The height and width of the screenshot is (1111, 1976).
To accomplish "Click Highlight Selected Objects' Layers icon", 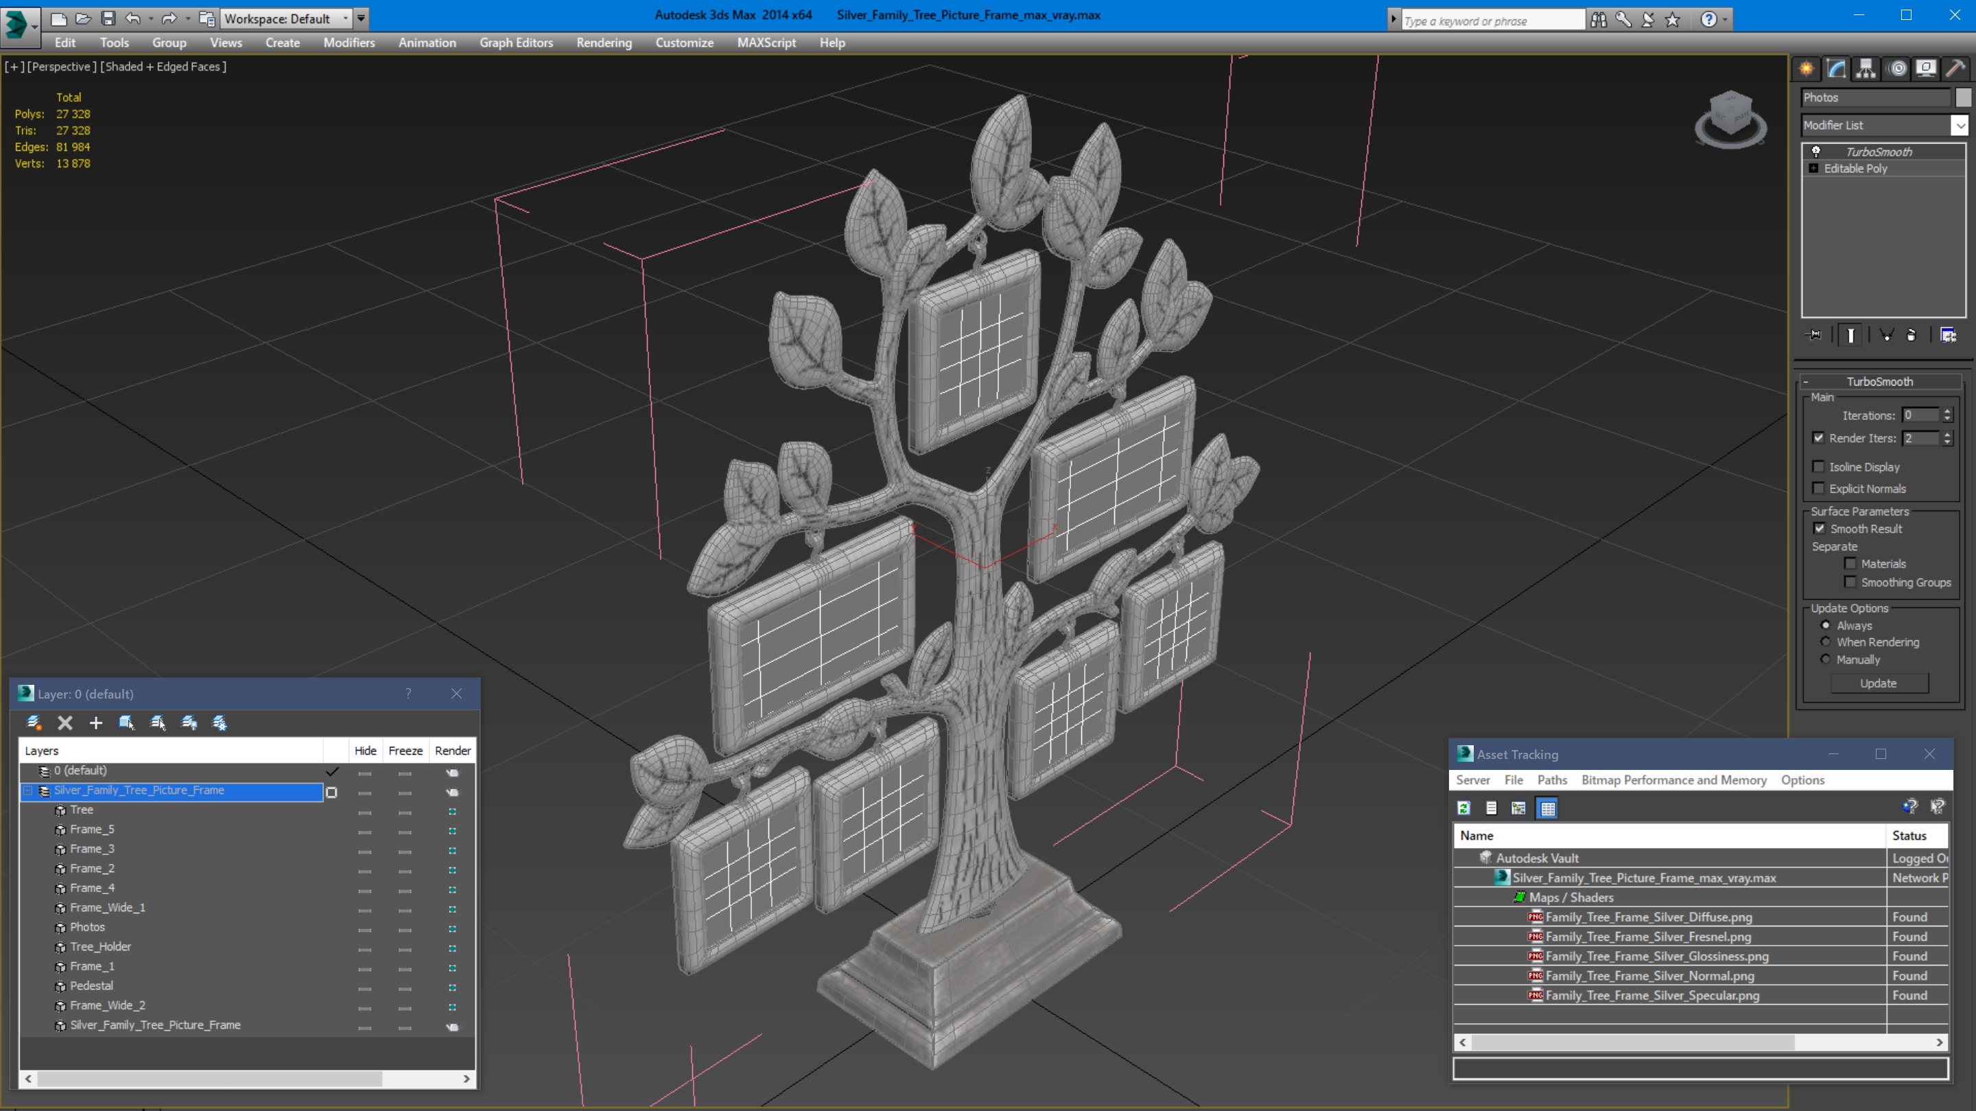I will click(158, 723).
